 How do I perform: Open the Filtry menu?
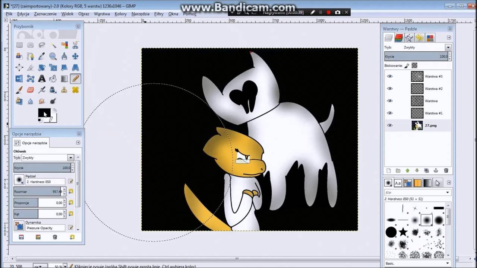(x=159, y=14)
